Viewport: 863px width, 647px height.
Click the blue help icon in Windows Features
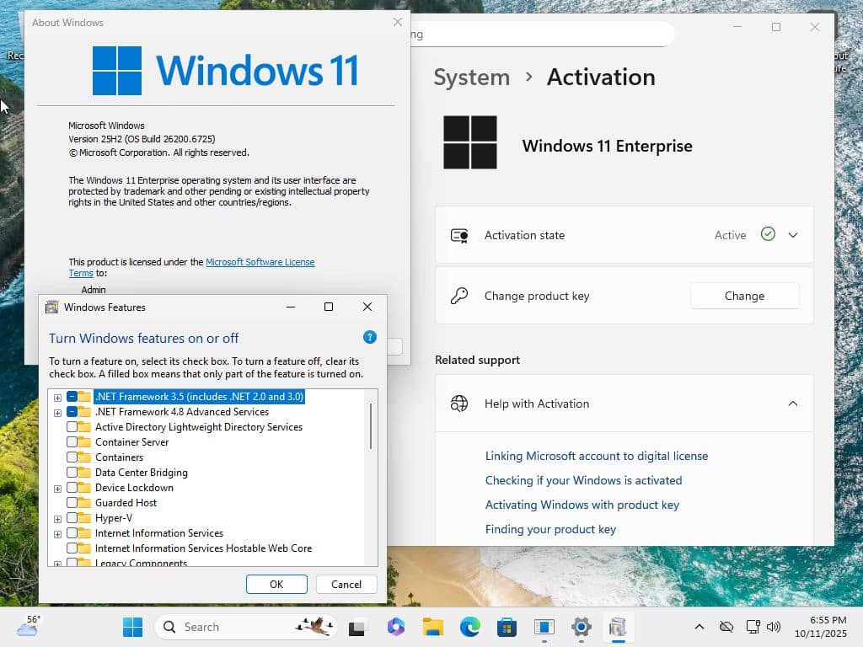tap(369, 337)
